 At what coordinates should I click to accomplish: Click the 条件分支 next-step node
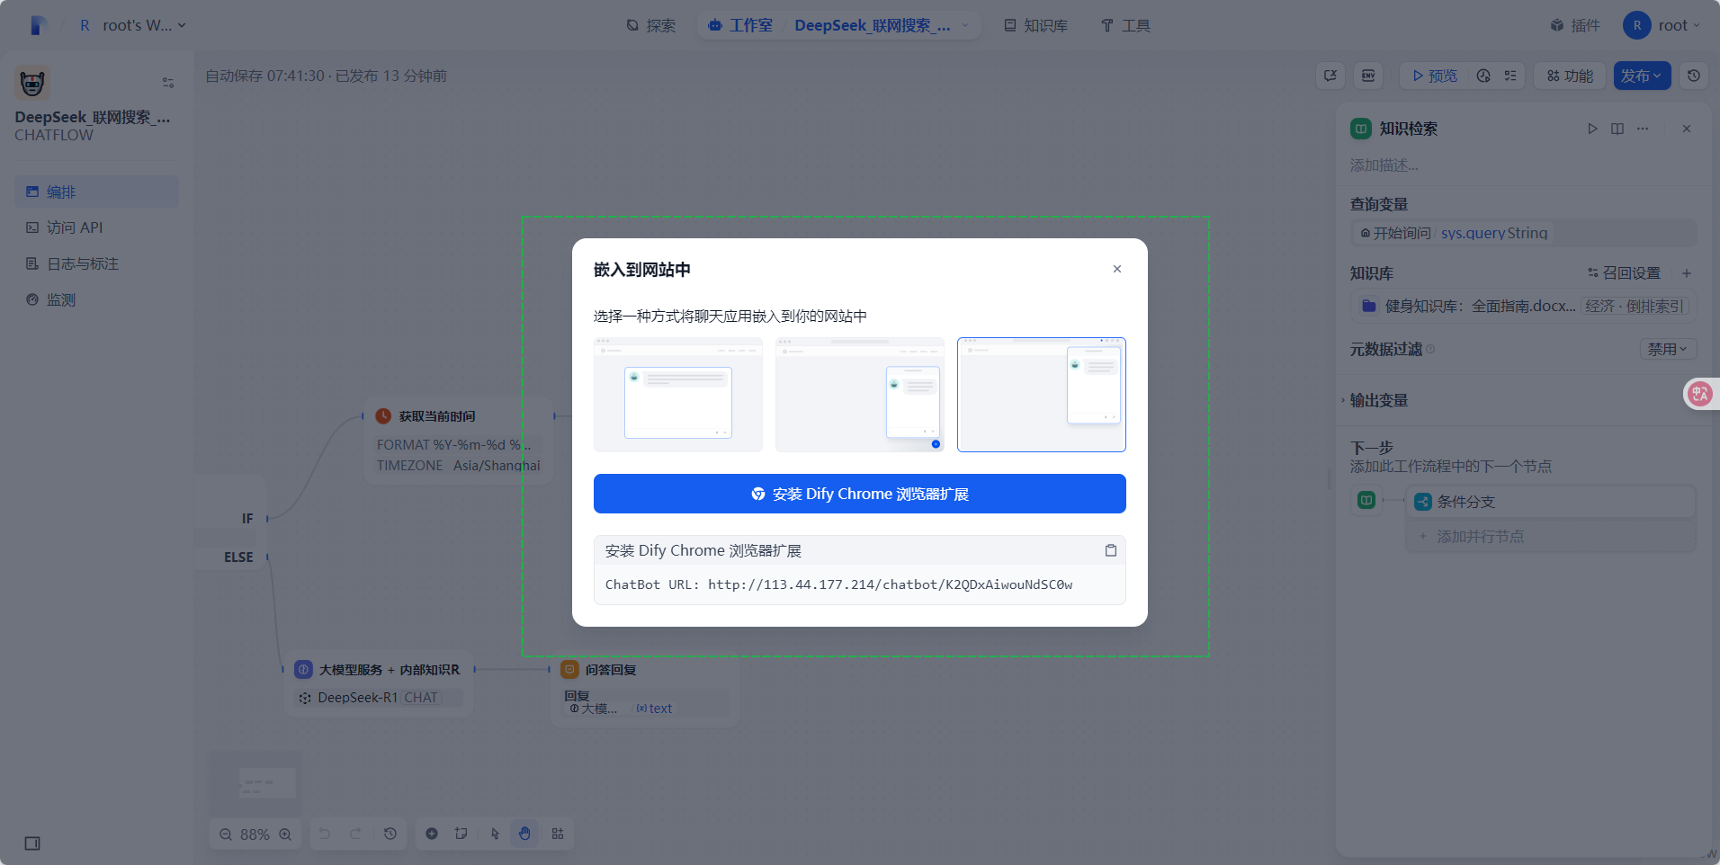click(x=1551, y=501)
